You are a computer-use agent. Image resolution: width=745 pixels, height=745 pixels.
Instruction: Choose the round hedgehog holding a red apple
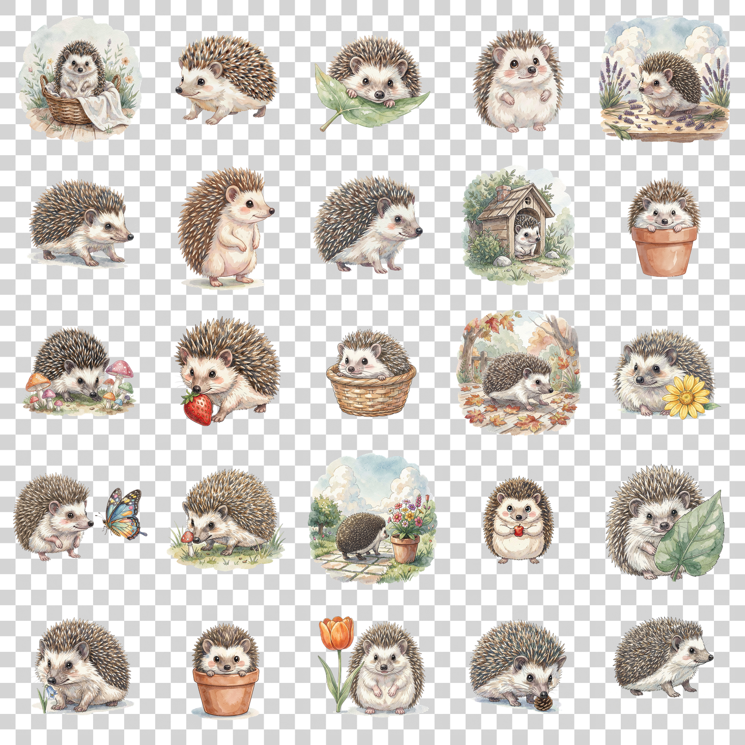point(518,521)
